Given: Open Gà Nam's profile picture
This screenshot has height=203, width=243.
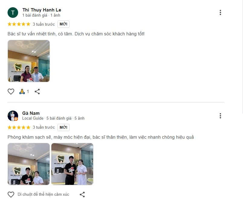Looking at the screenshot, I should click(x=13, y=116).
